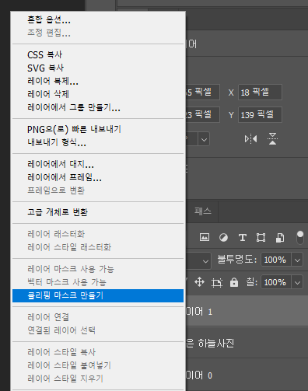Click lock position move icon
Screen dimensions: 308x391
tap(199, 282)
